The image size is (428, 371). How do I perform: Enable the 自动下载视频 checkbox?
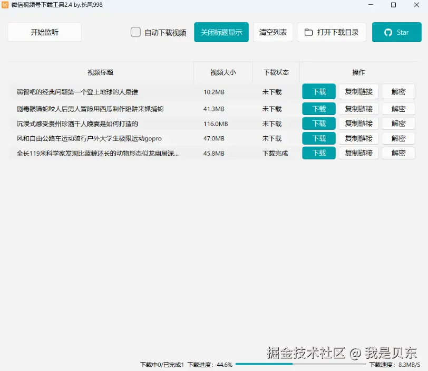click(x=135, y=32)
